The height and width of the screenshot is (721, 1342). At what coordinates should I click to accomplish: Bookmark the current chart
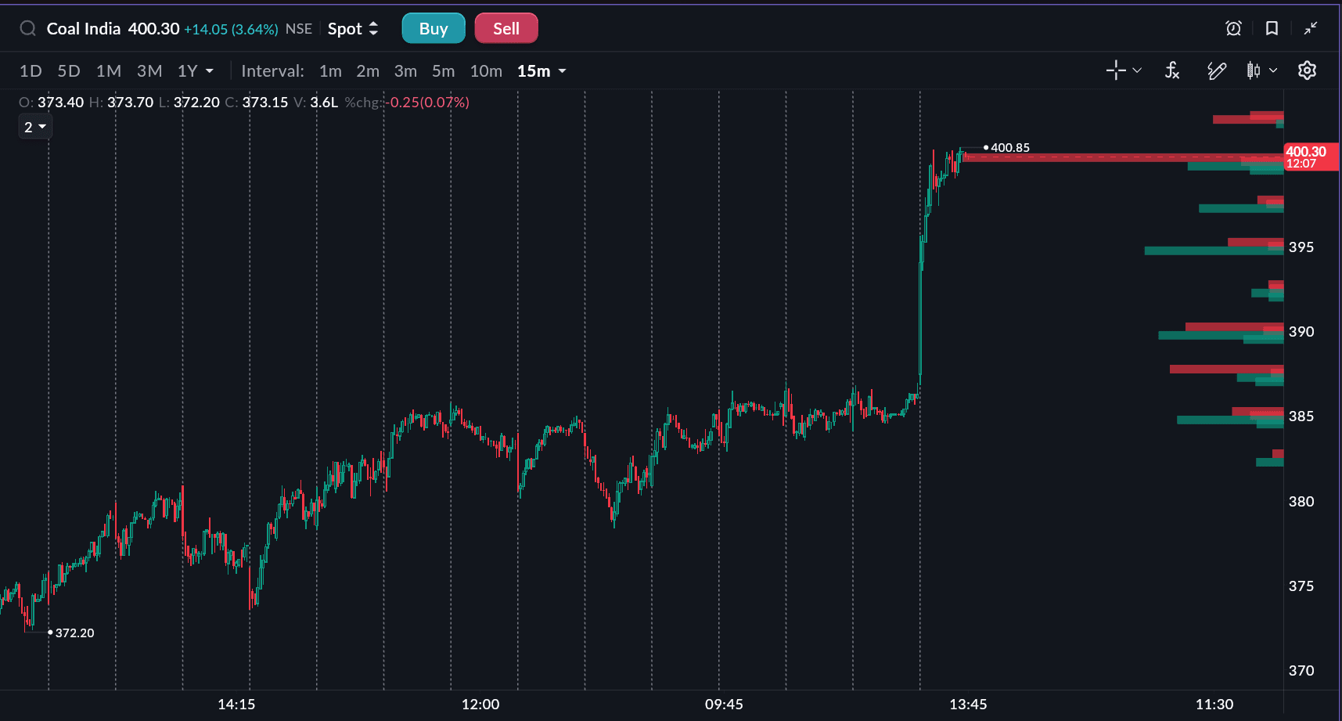[1271, 27]
